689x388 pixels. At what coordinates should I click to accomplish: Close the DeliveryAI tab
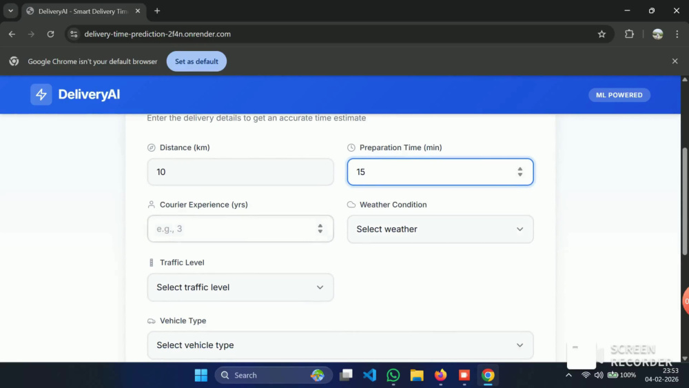[138, 11]
